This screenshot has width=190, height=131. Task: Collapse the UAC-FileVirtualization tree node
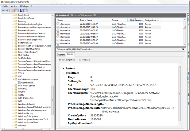[13, 79]
